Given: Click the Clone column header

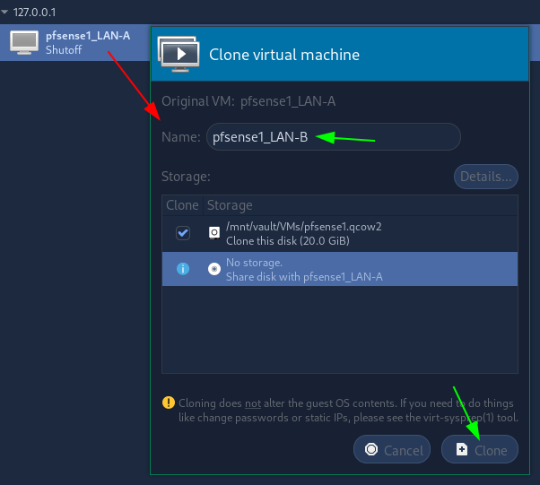Looking at the screenshot, I should point(182,205).
